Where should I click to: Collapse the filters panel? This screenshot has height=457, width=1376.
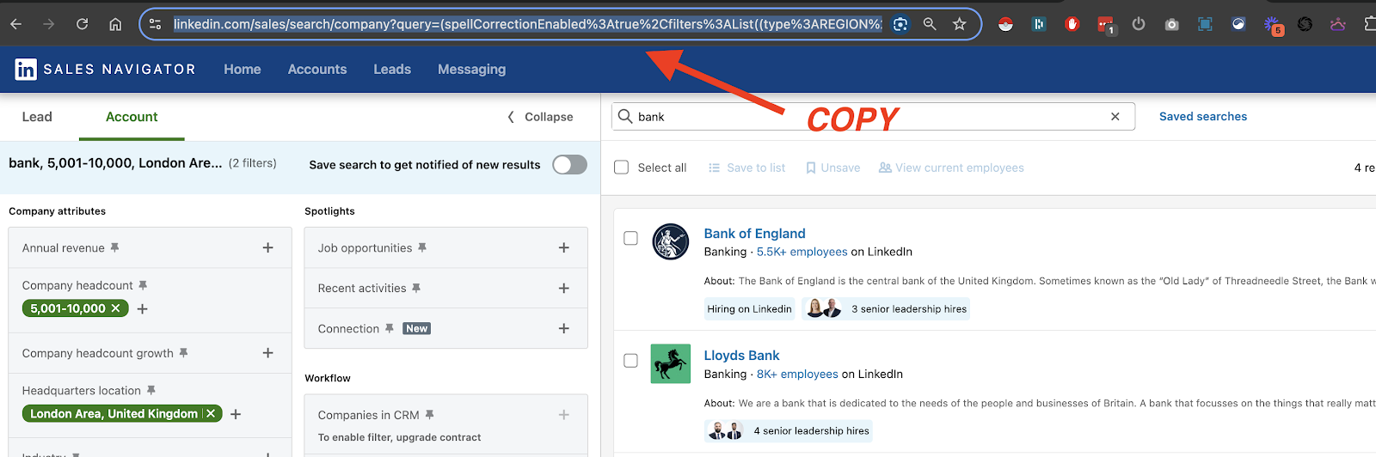tap(540, 117)
